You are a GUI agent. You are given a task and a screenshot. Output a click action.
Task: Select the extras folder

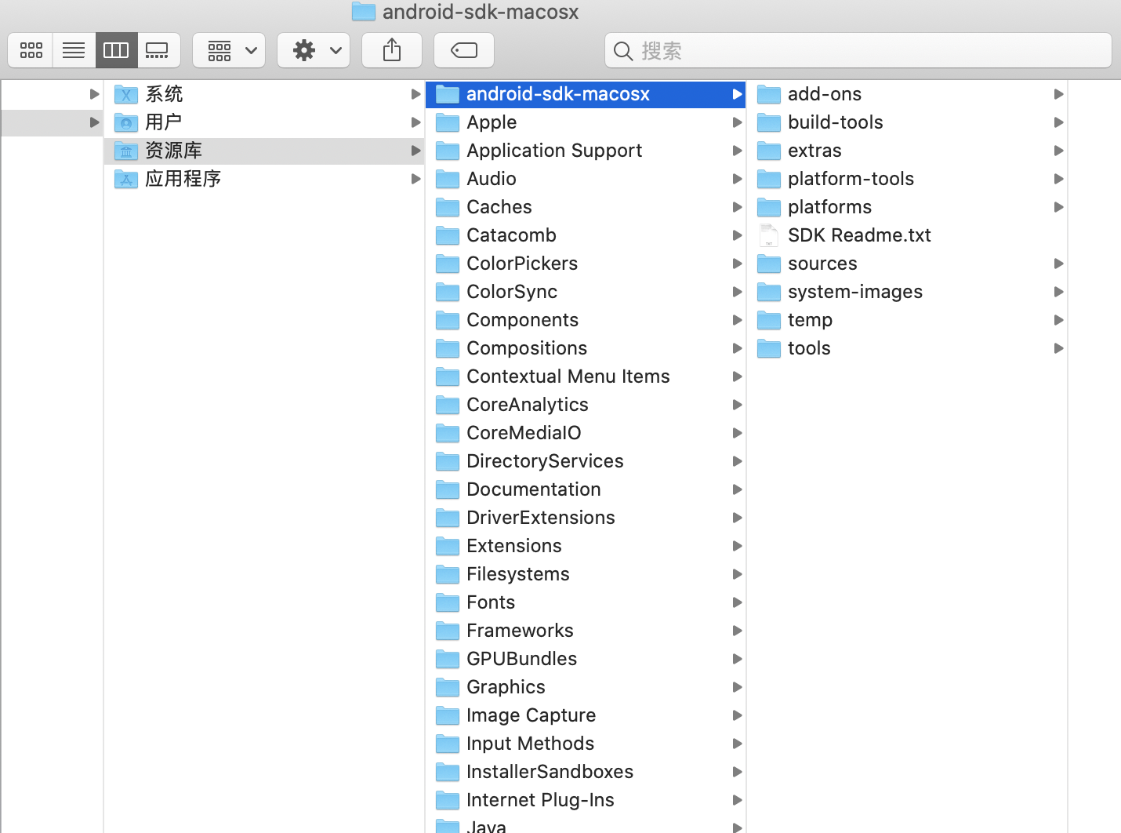pos(907,151)
